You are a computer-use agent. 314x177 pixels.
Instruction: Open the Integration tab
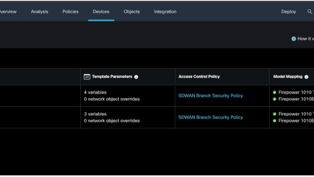[165, 12]
